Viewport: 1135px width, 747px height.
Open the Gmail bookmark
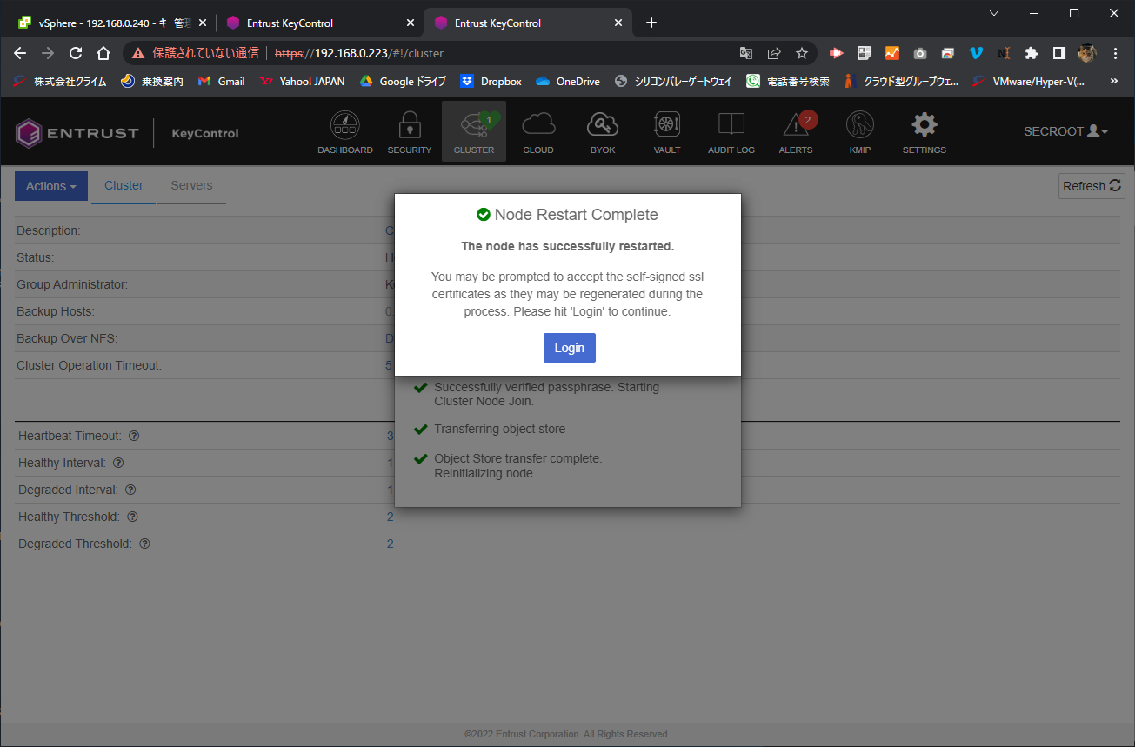222,81
